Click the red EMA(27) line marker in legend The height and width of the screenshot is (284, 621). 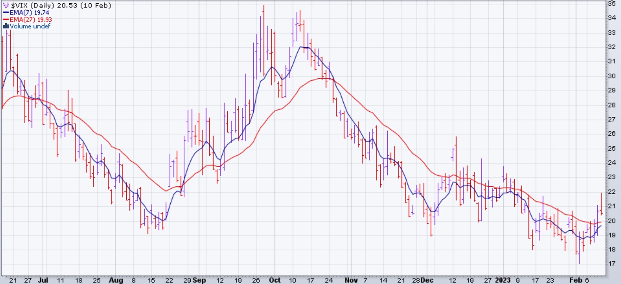(x=6, y=20)
